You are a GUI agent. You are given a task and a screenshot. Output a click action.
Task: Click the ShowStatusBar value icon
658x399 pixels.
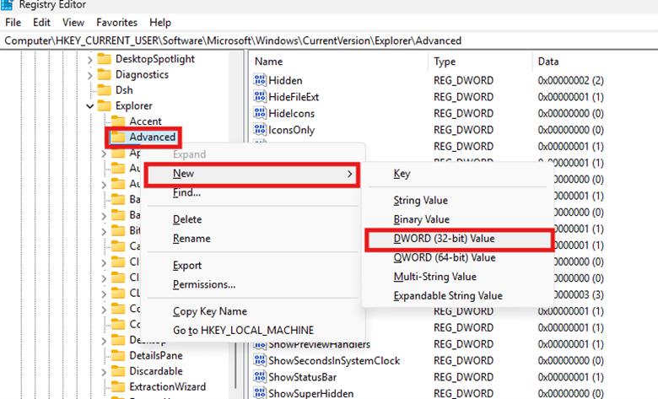260,377
